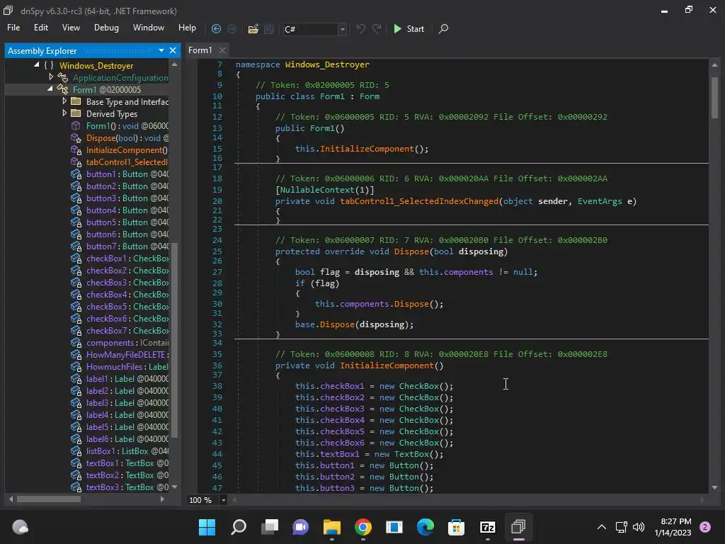725x544 pixels.
Task: Expand the Derived Types folder
Action: coord(64,113)
